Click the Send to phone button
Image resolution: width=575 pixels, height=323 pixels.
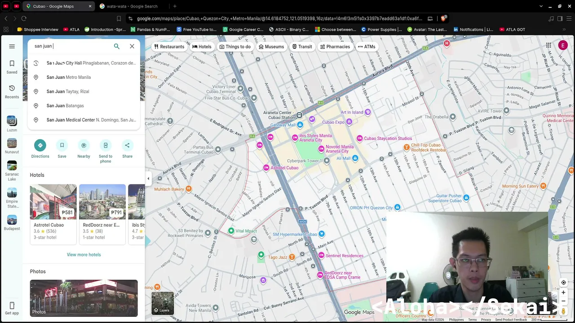106,151
